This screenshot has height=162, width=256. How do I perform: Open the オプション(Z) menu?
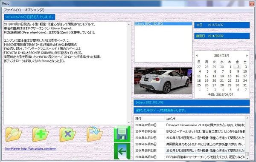pos(34,10)
